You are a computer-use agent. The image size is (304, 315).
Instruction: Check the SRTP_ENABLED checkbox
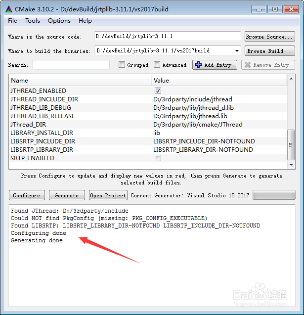coord(158,158)
